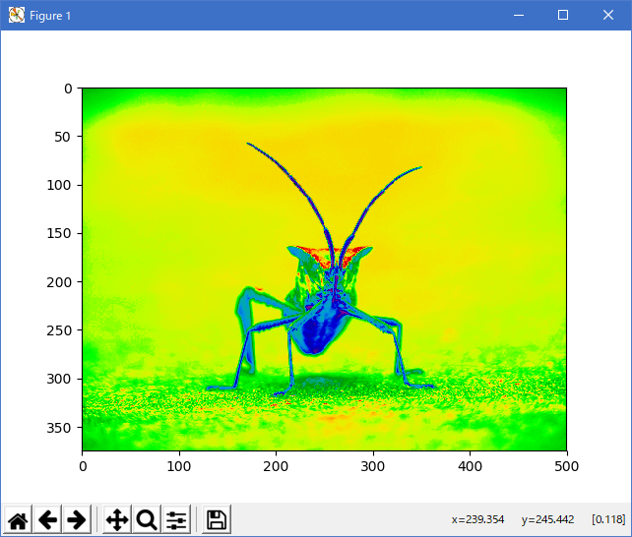The height and width of the screenshot is (537, 632).
Task: Minimize the Figure 1 window
Action: [x=519, y=16]
